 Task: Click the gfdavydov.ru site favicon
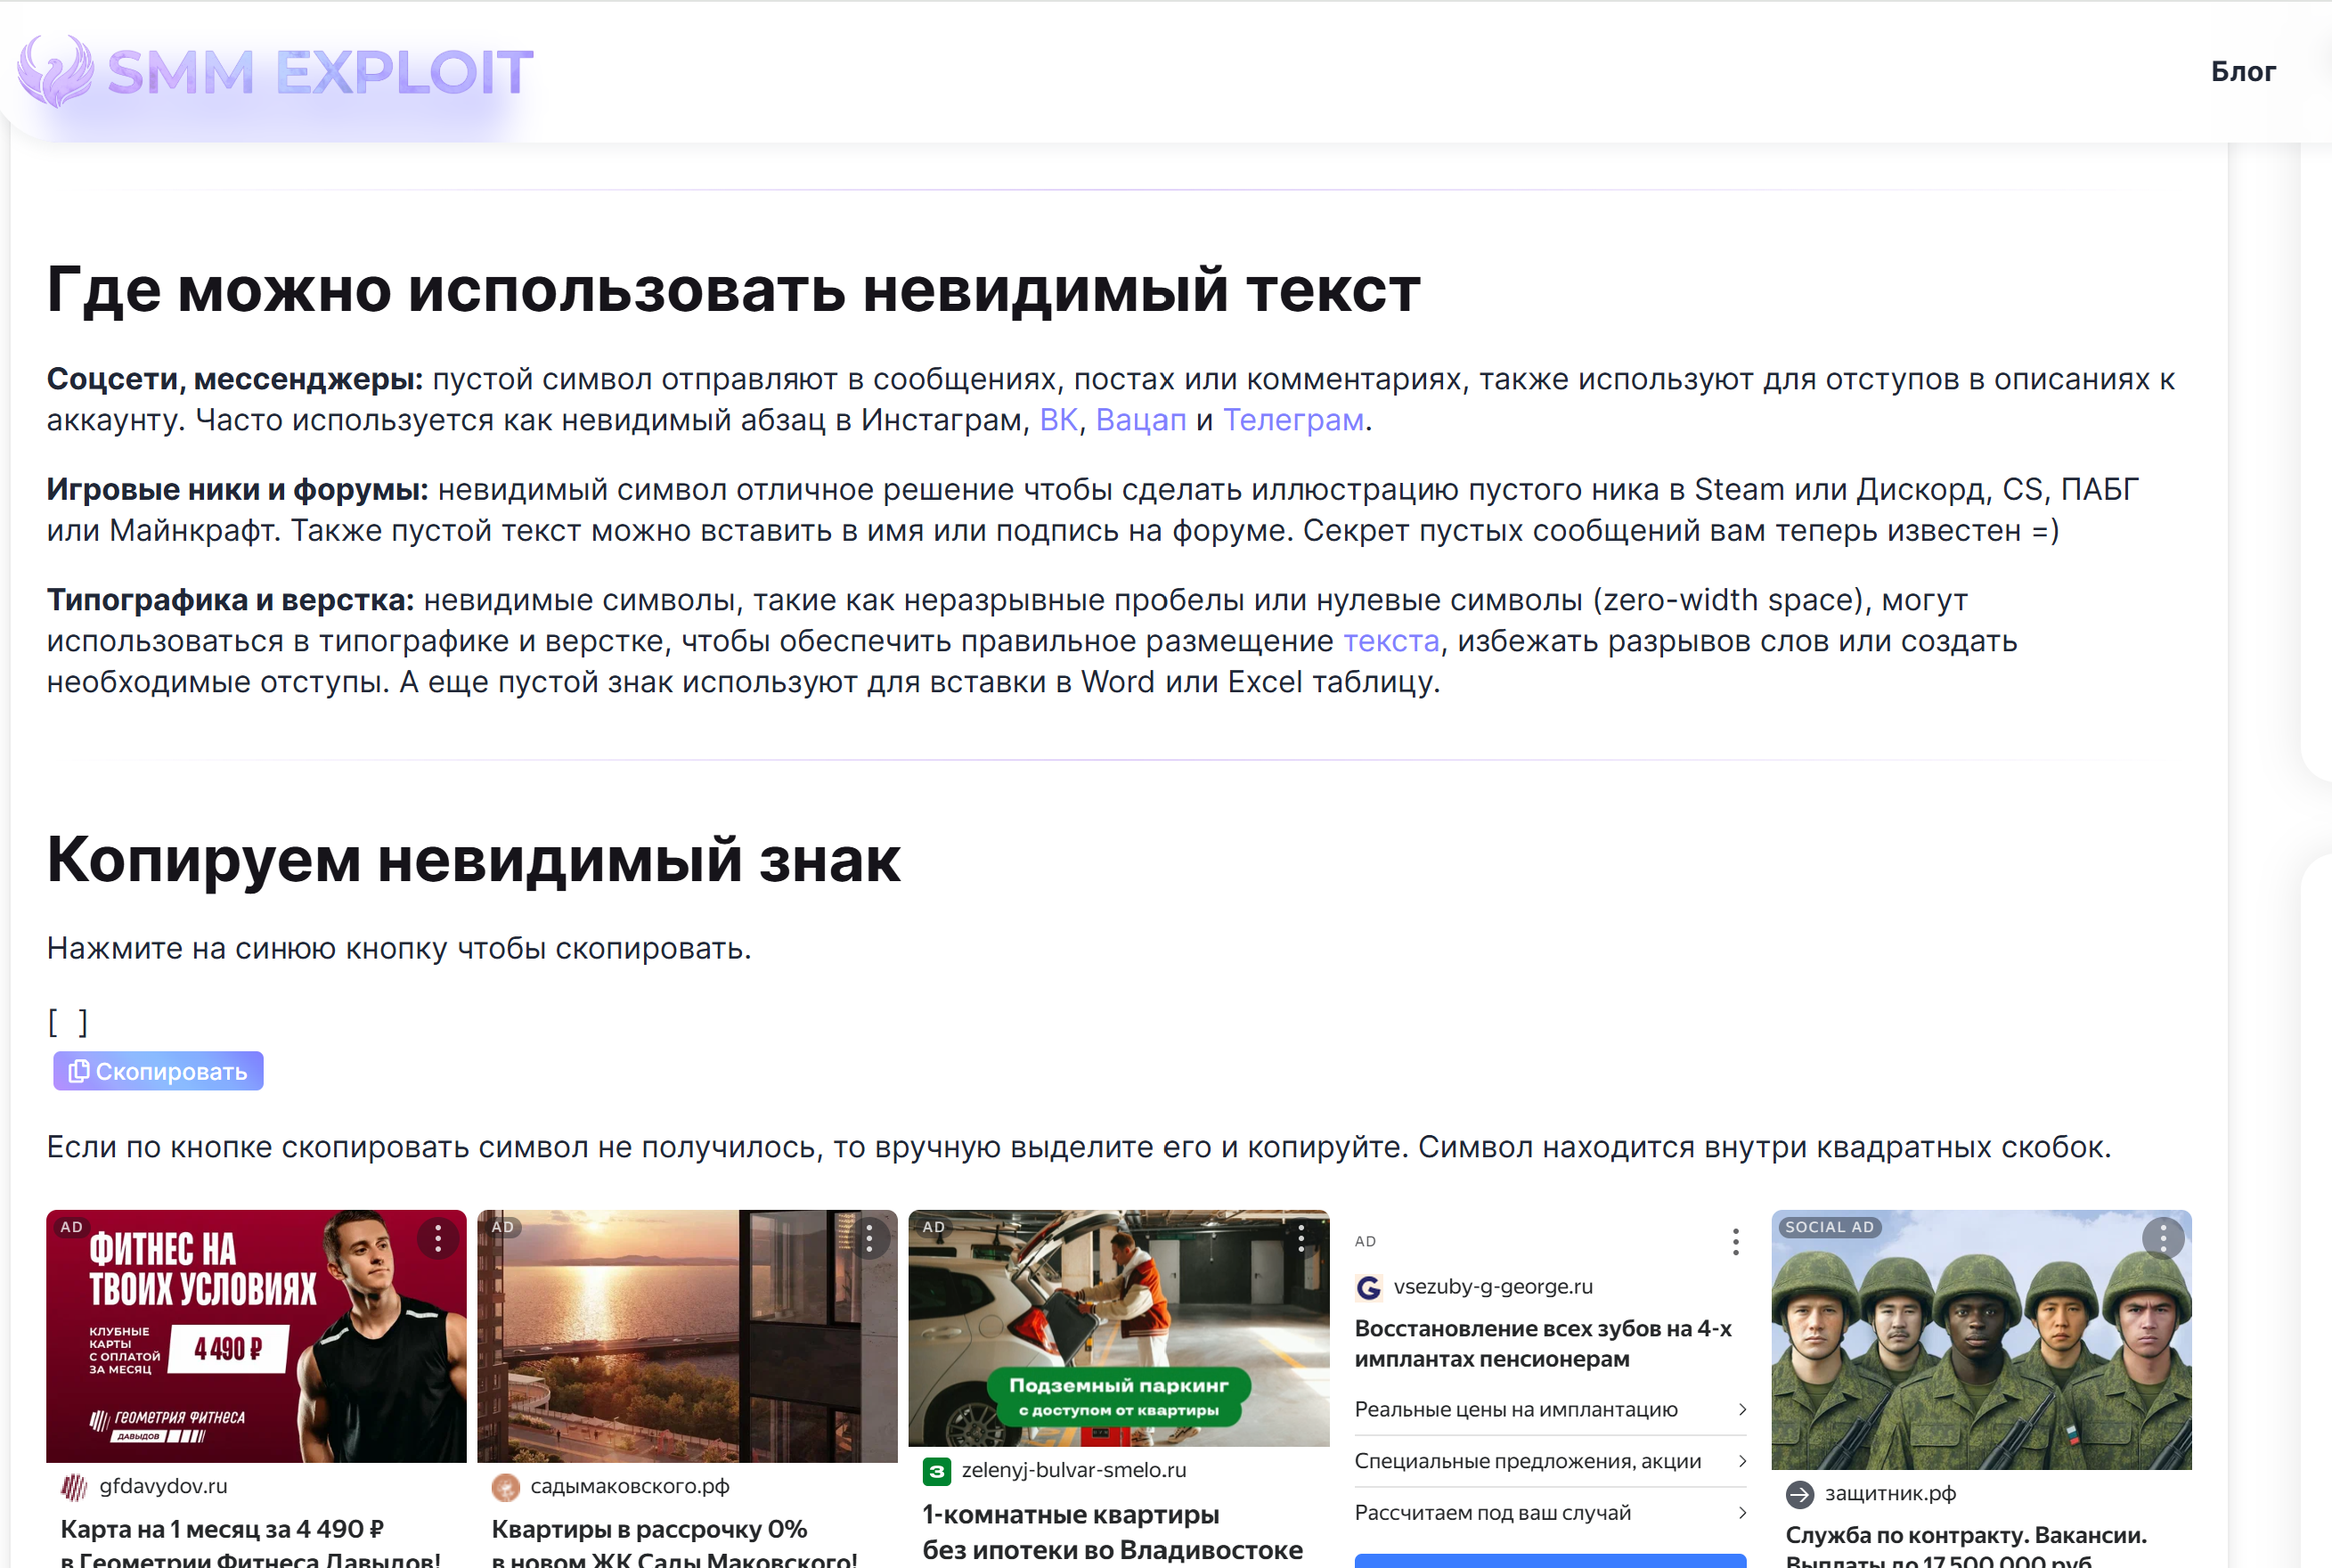74,1487
